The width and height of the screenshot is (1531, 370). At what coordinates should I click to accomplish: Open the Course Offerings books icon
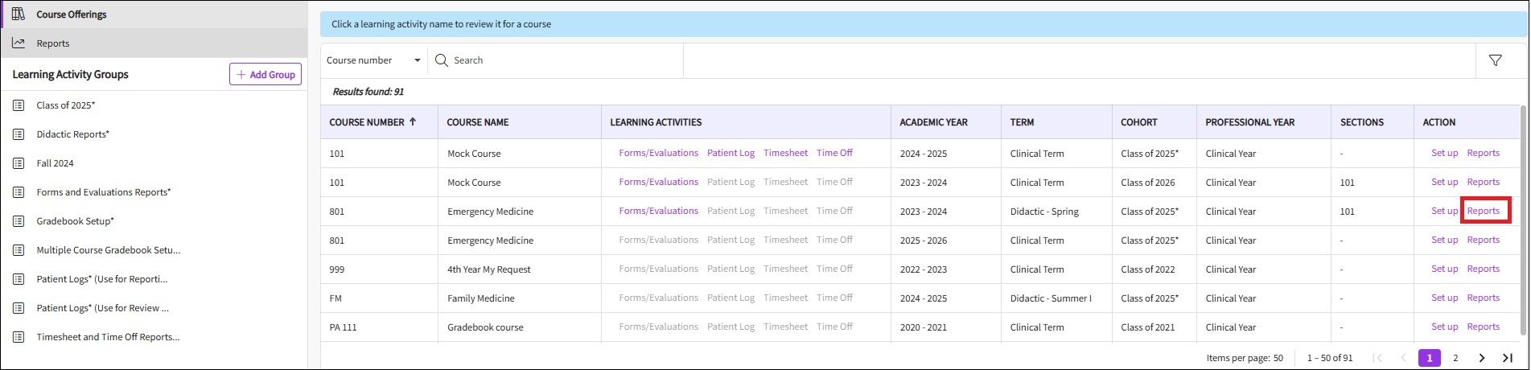coord(19,14)
